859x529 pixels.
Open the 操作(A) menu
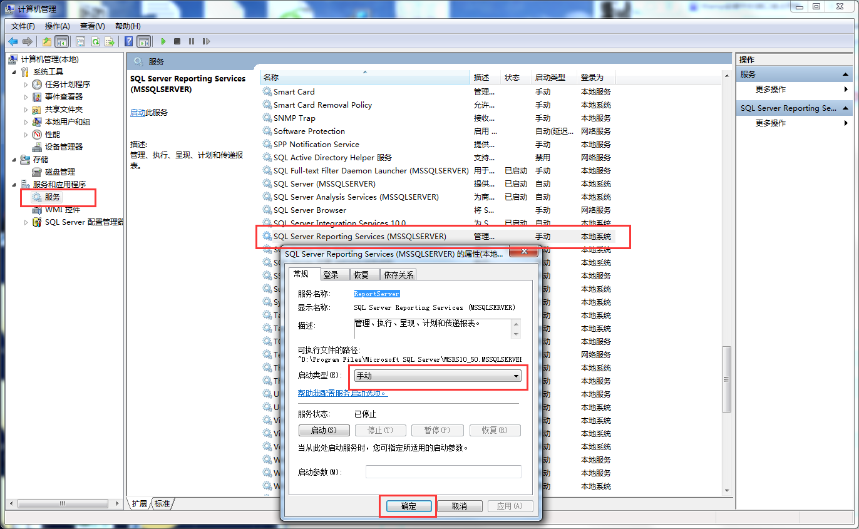point(58,26)
